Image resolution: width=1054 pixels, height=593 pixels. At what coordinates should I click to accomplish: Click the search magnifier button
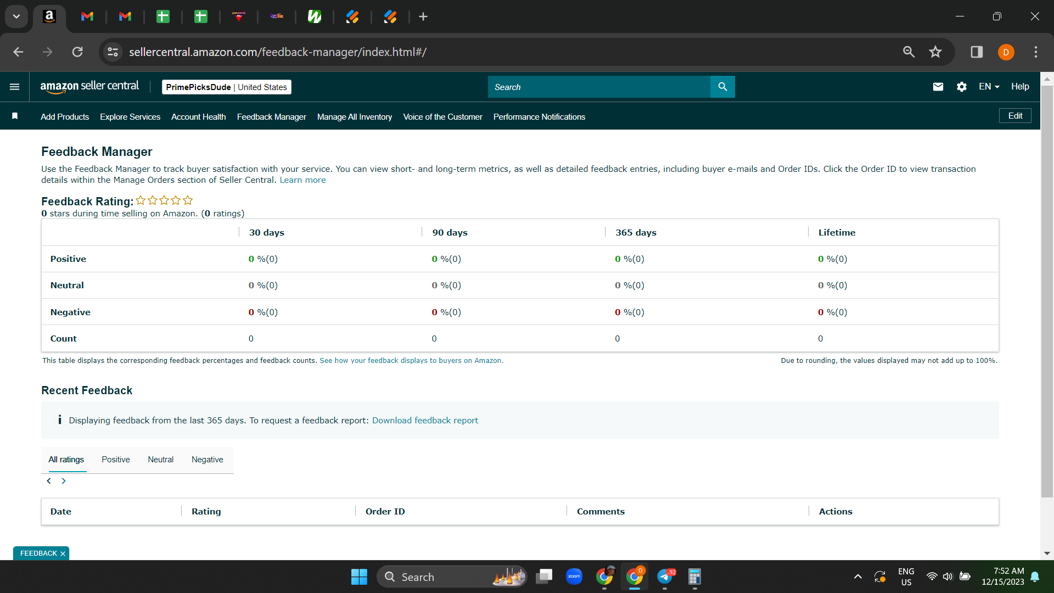pyautogui.click(x=722, y=87)
